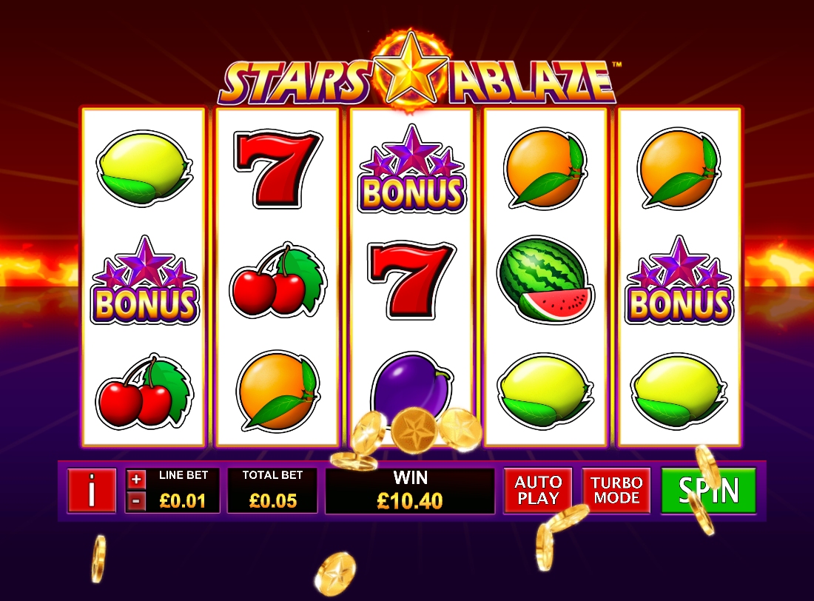
Task: Click the Total Bet display
Action: tap(272, 491)
